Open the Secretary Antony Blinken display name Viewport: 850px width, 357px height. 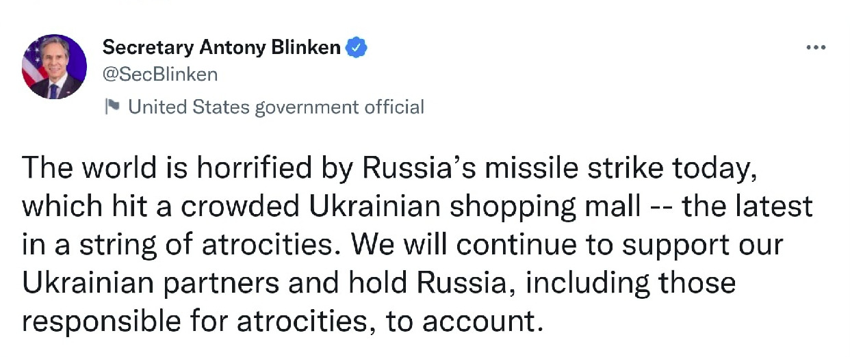click(221, 47)
